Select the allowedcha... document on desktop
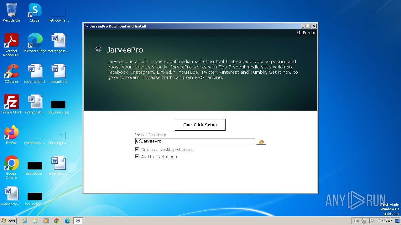Screen dimensions: 401x225 pos(11,196)
